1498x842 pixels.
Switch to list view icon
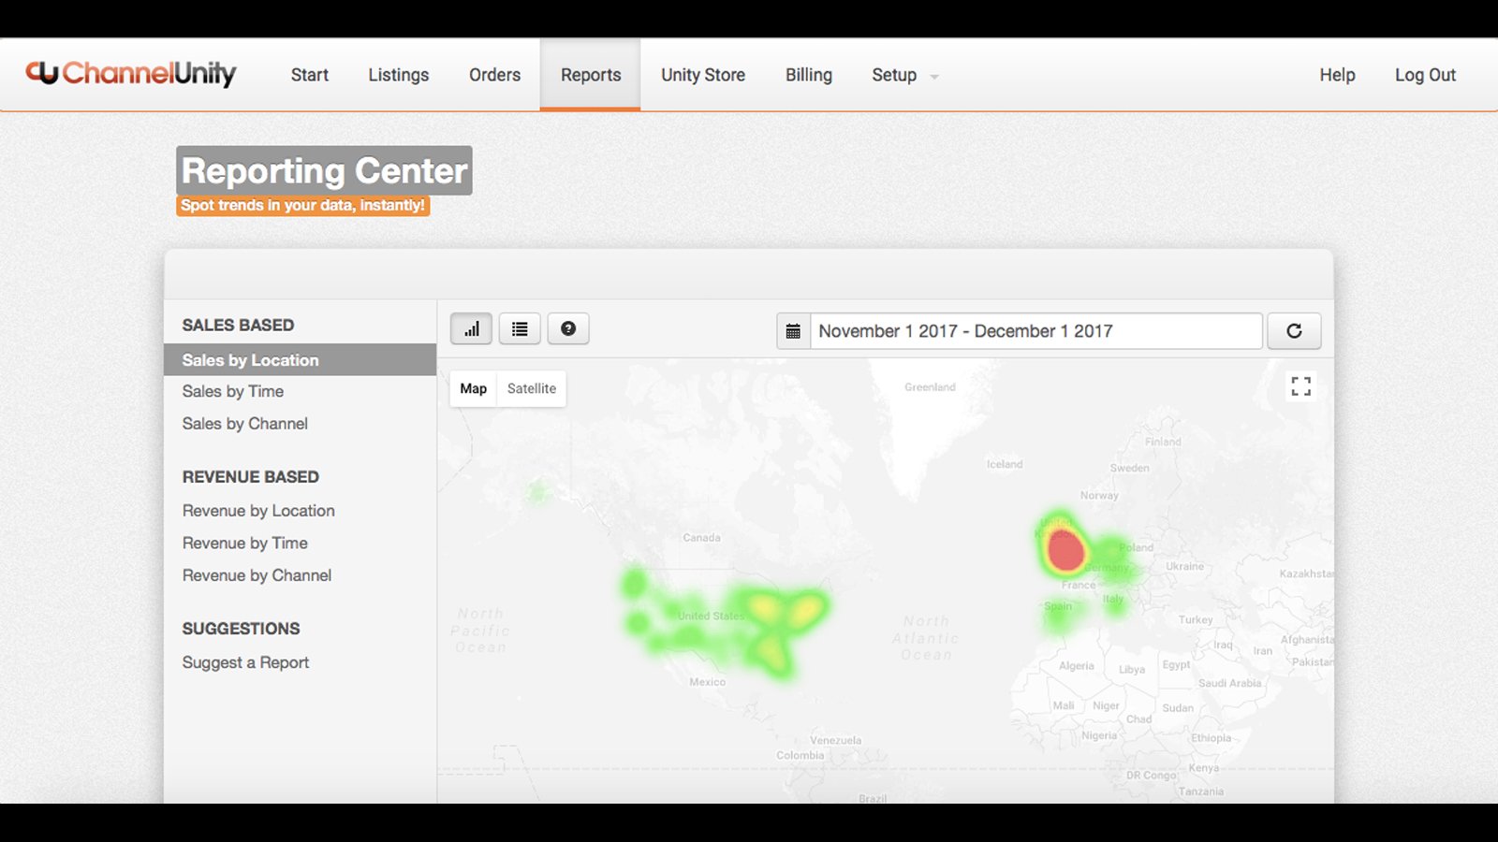[x=520, y=328]
